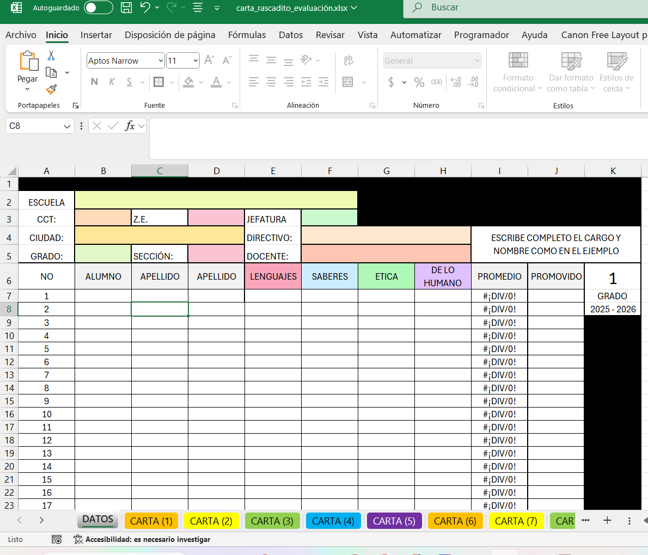This screenshot has width=648, height=555.
Task: Toggle the Autoguardado switch
Action: click(99, 8)
